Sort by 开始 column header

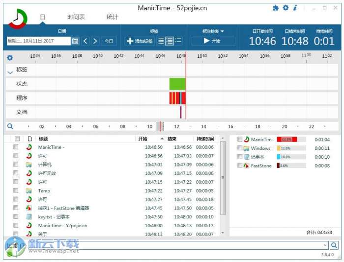(143, 139)
